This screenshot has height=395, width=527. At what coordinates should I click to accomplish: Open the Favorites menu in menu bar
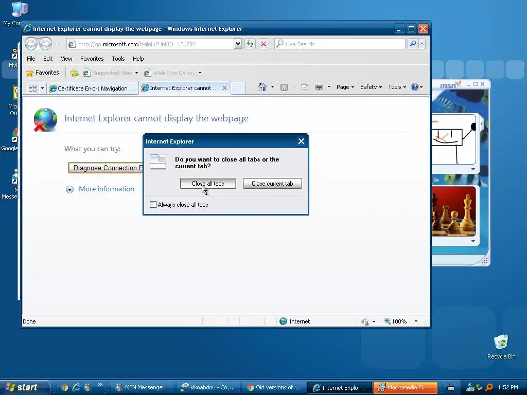(x=92, y=59)
